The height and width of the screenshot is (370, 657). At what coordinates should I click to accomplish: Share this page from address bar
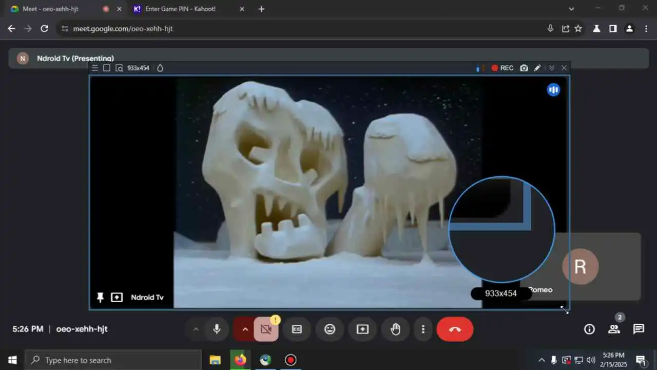pos(566,29)
